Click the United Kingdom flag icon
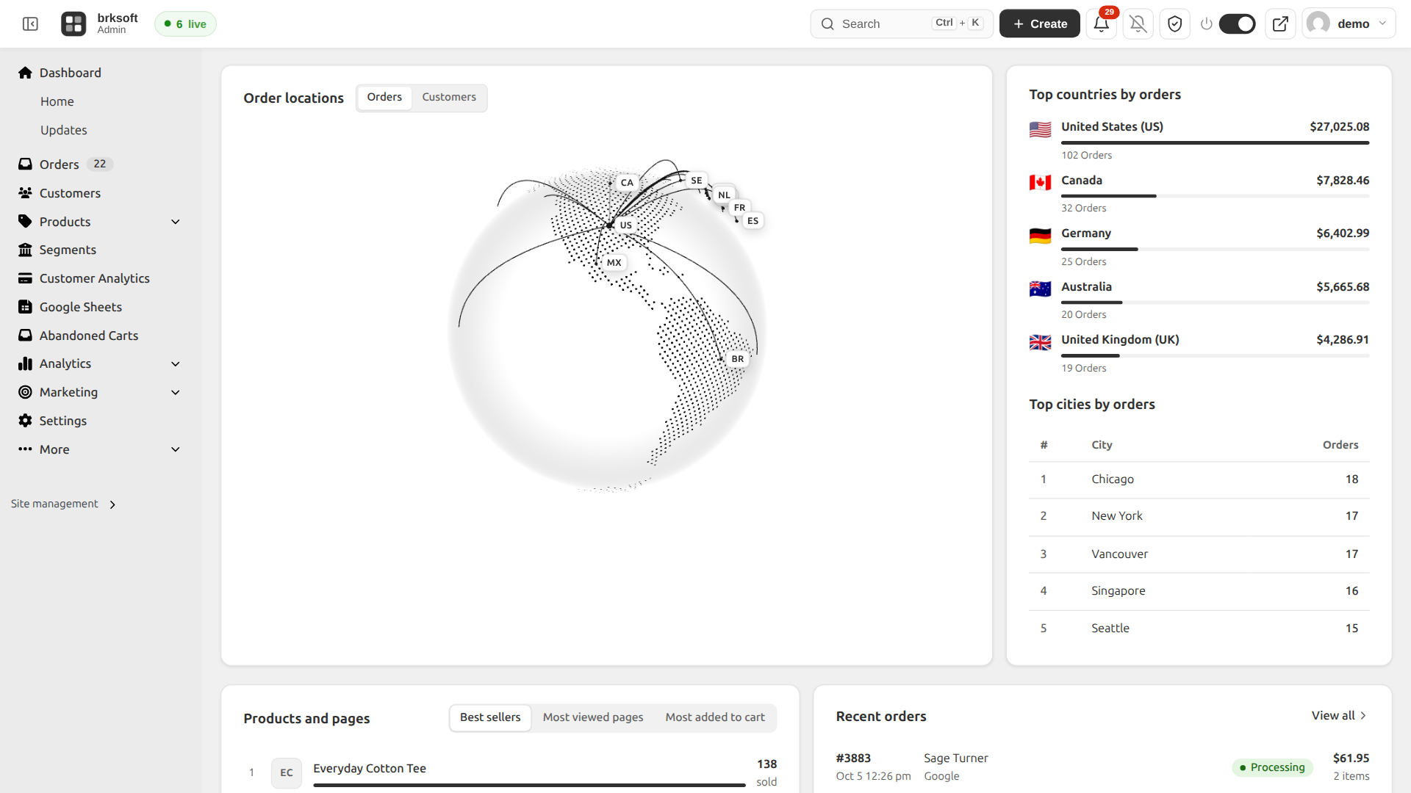This screenshot has width=1411, height=793. point(1040,342)
